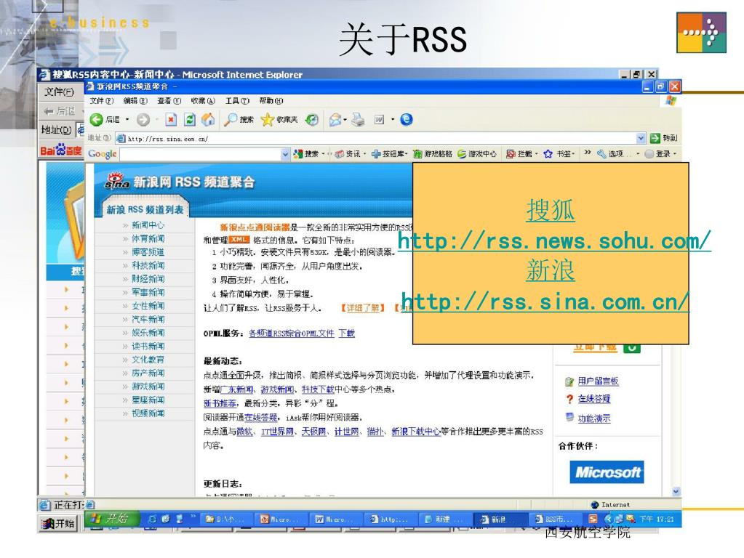
Task: Go to the Home page icon
Action: [x=208, y=119]
